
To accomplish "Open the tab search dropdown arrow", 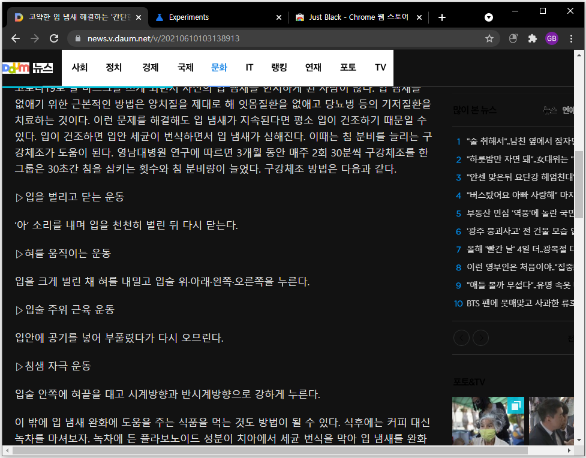I will (488, 17).
